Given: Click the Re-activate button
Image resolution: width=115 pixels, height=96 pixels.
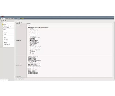Looking at the screenshot, I should click(18, 79).
